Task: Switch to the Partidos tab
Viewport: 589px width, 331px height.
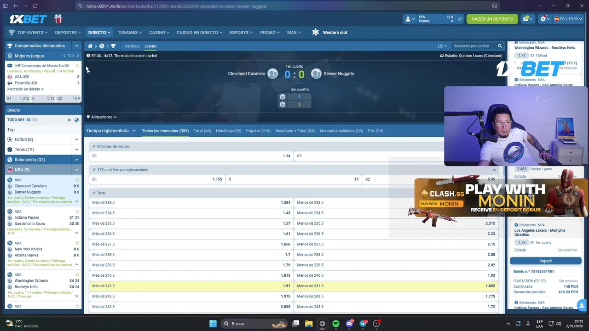Action: tap(132, 46)
